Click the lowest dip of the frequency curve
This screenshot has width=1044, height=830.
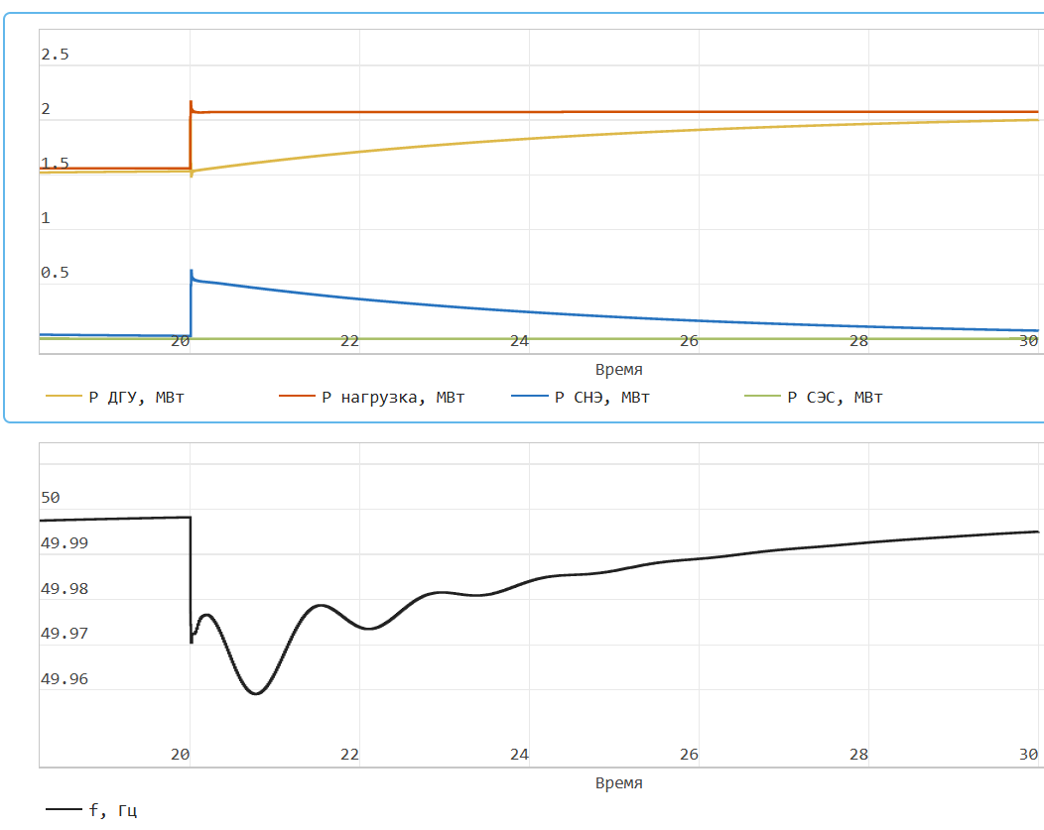(255, 693)
